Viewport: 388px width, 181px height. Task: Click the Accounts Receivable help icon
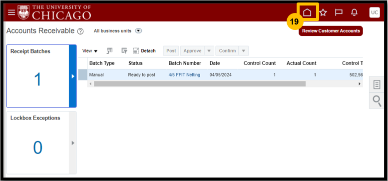tap(80, 31)
